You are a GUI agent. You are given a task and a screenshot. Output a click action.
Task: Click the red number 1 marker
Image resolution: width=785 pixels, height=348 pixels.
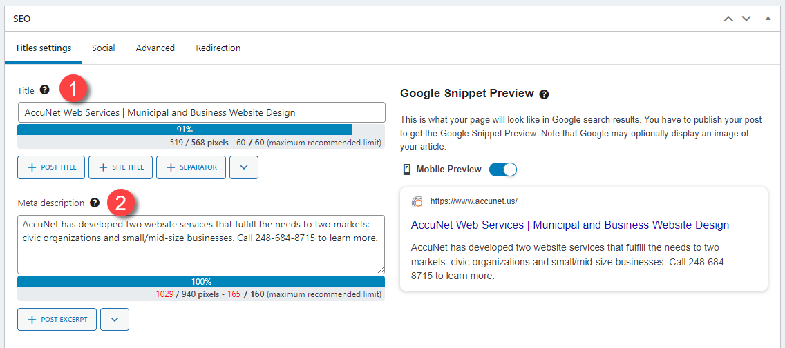point(74,90)
